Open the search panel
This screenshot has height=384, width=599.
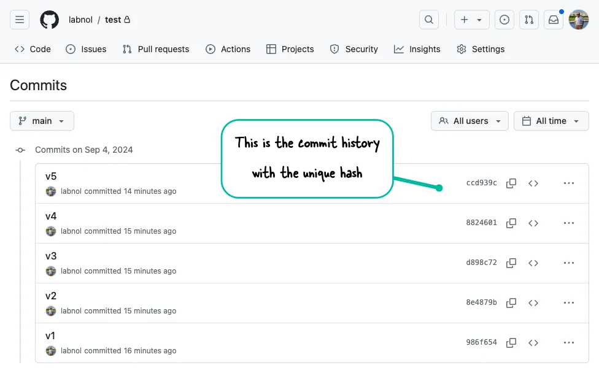click(x=428, y=19)
